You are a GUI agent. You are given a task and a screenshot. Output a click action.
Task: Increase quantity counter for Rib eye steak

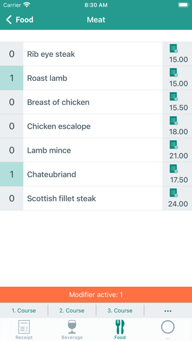pos(12,54)
